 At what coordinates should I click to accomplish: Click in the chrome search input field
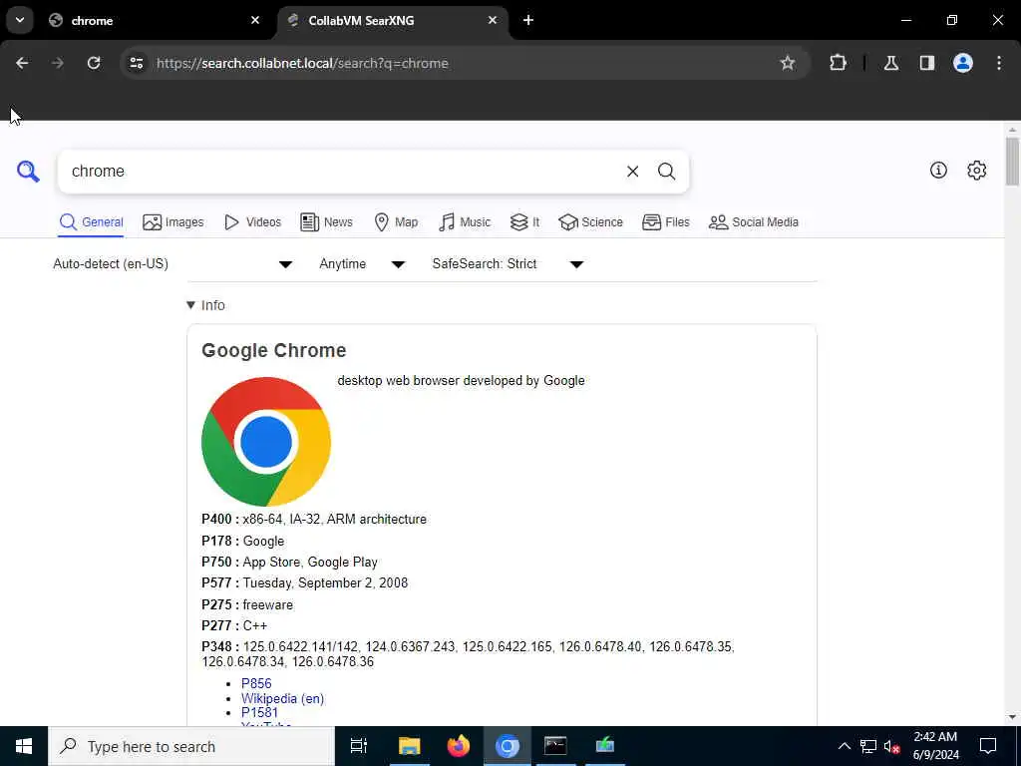pyautogui.click(x=342, y=172)
